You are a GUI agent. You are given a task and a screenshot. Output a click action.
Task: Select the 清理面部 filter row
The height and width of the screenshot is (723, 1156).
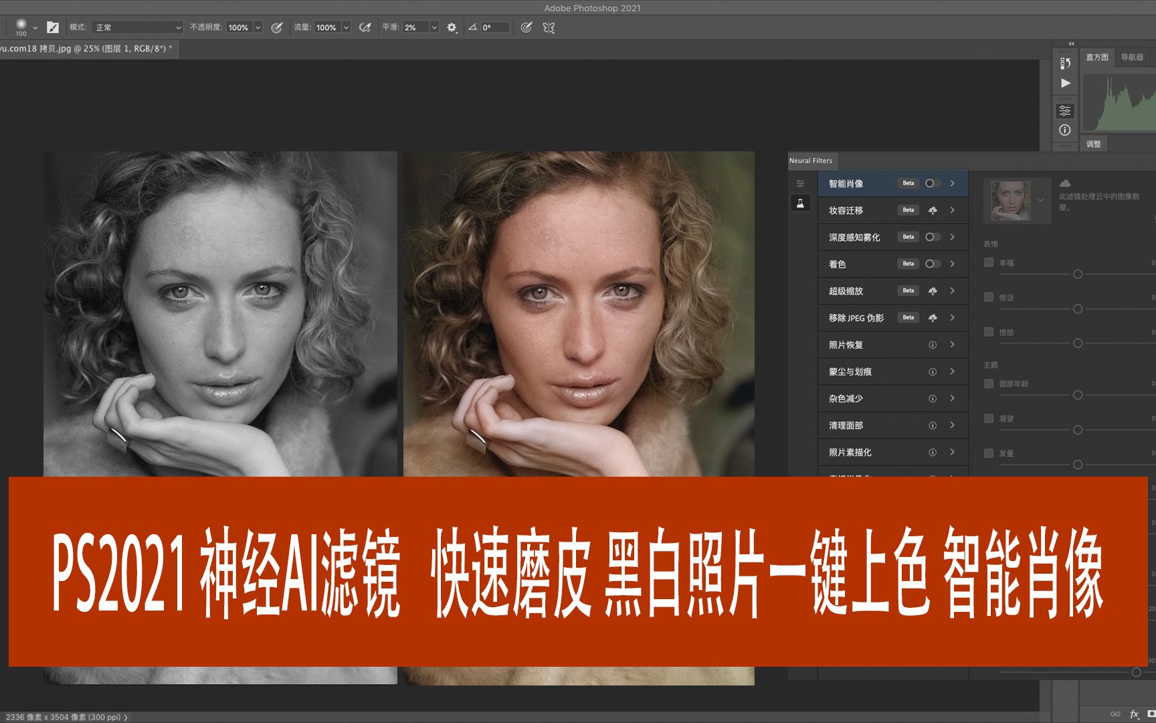click(x=892, y=425)
